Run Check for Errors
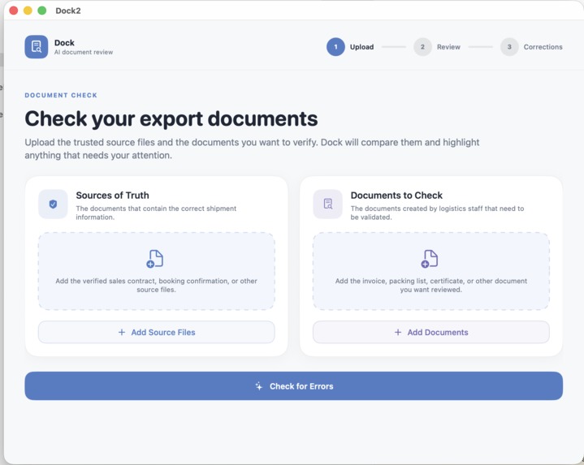Viewport: 584px width, 465px height. click(293, 386)
